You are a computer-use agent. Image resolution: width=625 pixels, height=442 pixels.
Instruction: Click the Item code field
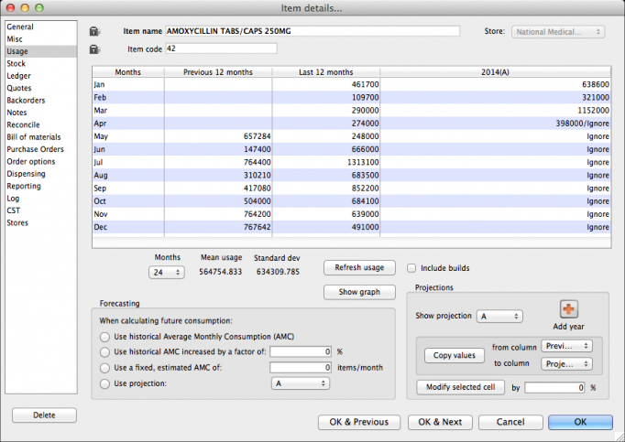pos(221,49)
